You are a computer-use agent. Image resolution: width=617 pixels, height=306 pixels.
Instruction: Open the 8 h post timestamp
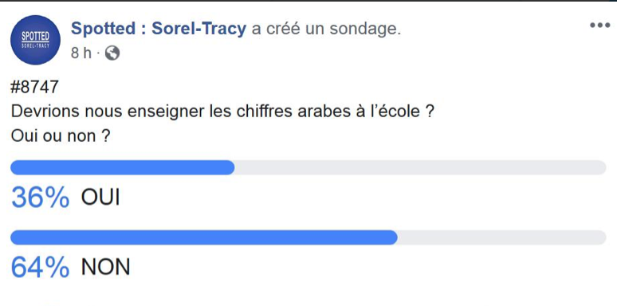pos(81,53)
